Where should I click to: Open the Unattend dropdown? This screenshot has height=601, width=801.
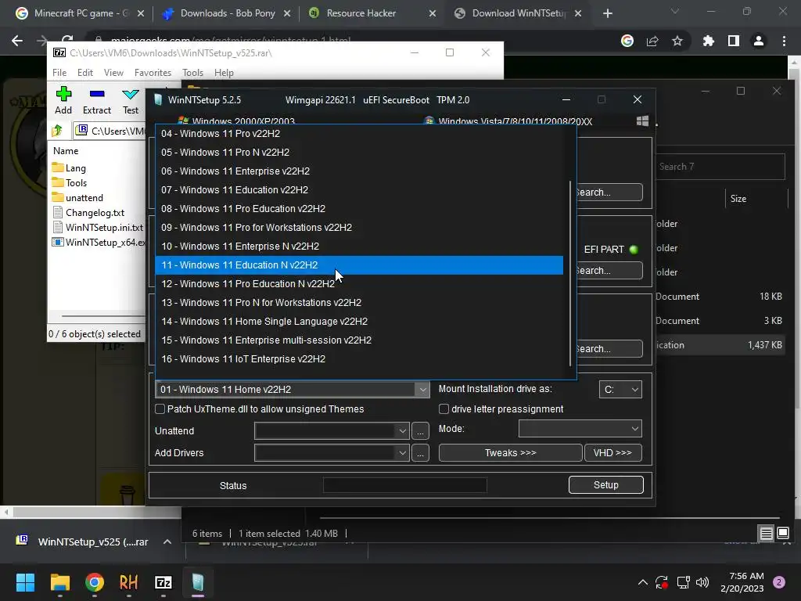[332, 431]
